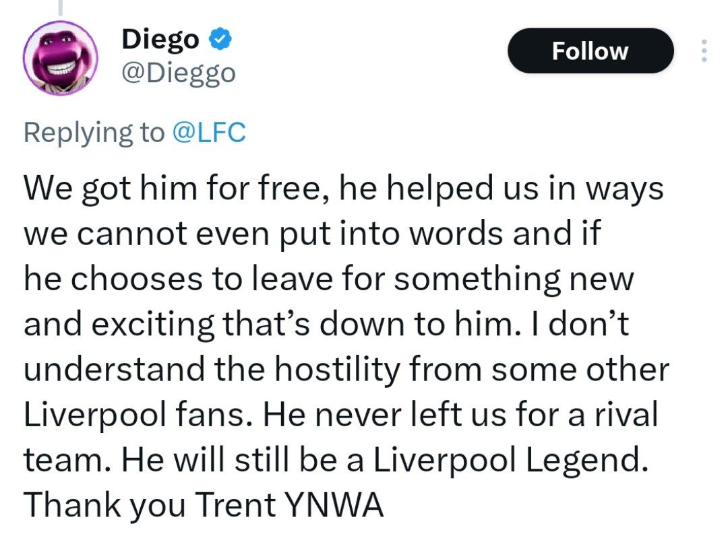Click the "Diego" display name
The width and height of the screenshot is (728, 536).
tap(160, 40)
